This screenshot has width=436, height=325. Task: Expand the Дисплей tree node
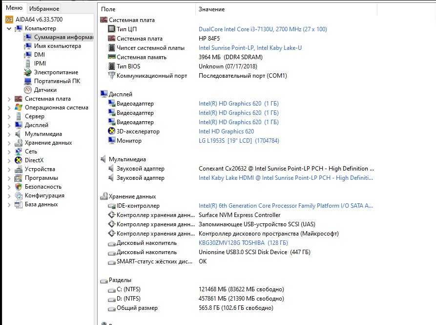9,126
